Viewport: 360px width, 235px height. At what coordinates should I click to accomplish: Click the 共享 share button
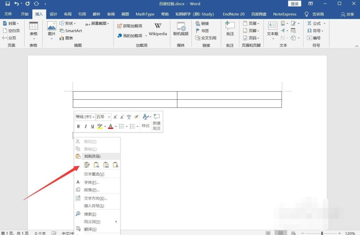coord(347,14)
